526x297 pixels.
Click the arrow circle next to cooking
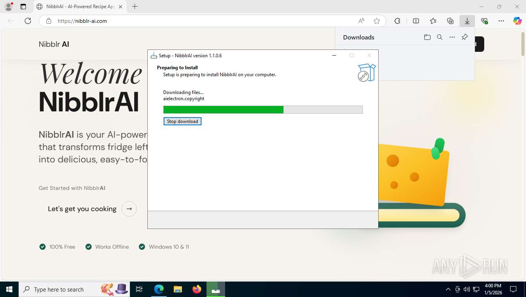pos(129,209)
